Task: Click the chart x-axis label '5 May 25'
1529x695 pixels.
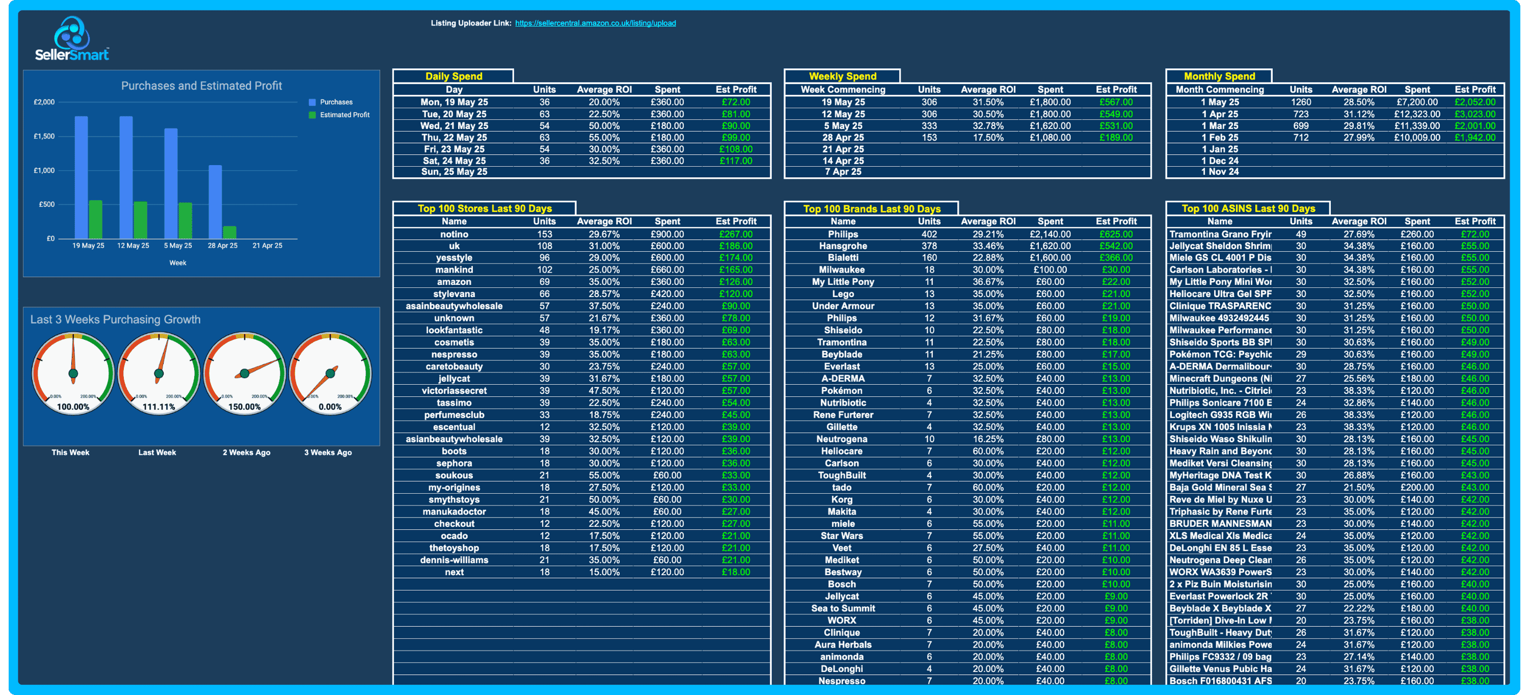Action: 178,246
